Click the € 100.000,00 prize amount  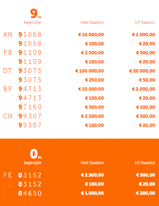pyautogui.click(x=90, y=71)
